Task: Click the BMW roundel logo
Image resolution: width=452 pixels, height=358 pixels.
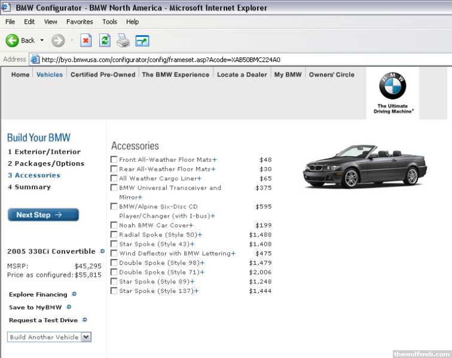Action: (x=392, y=87)
